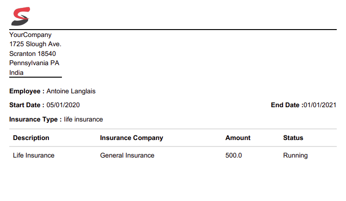
Task: Click the Amount column header
Action: [x=238, y=138]
